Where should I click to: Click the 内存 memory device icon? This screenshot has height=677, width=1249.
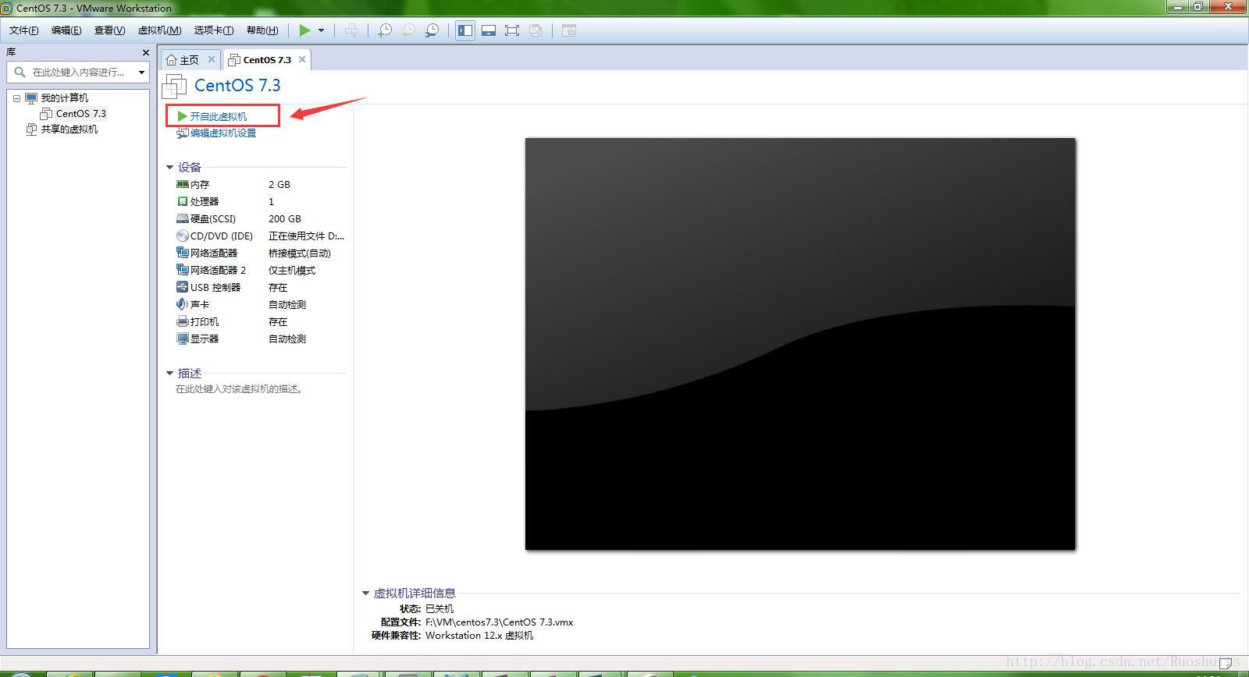coord(183,185)
